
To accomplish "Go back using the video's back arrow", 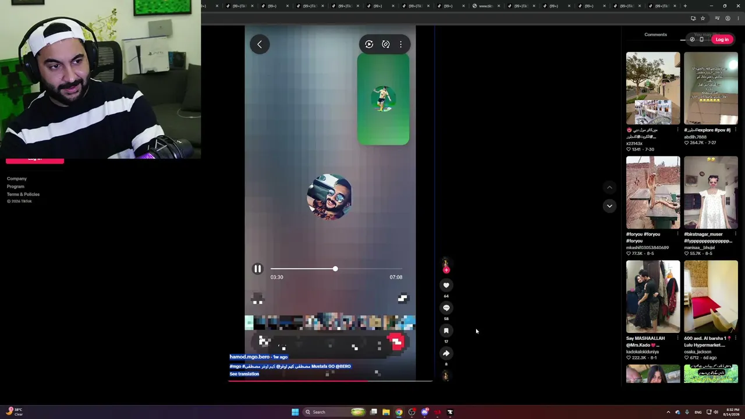I will (x=260, y=44).
